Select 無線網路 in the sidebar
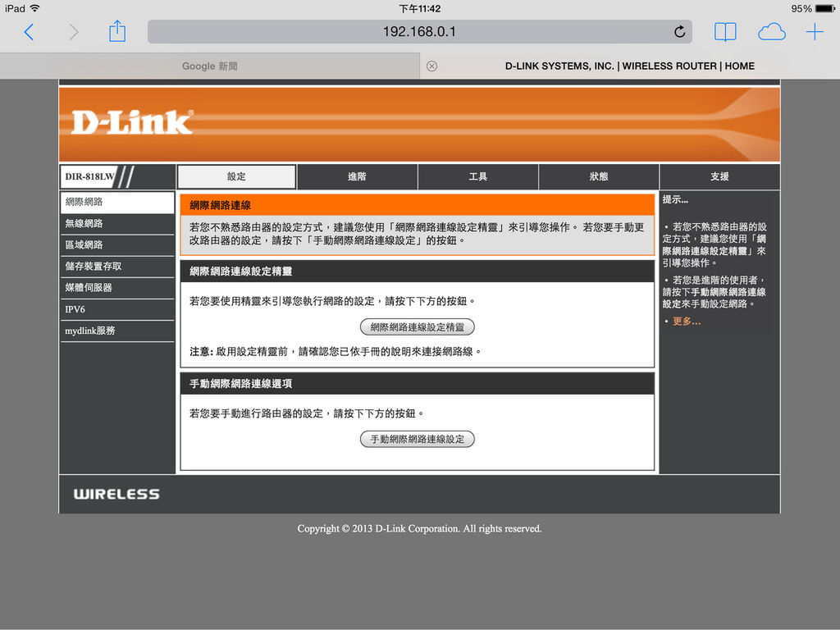The height and width of the screenshot is (630, 840). (117, 224)
